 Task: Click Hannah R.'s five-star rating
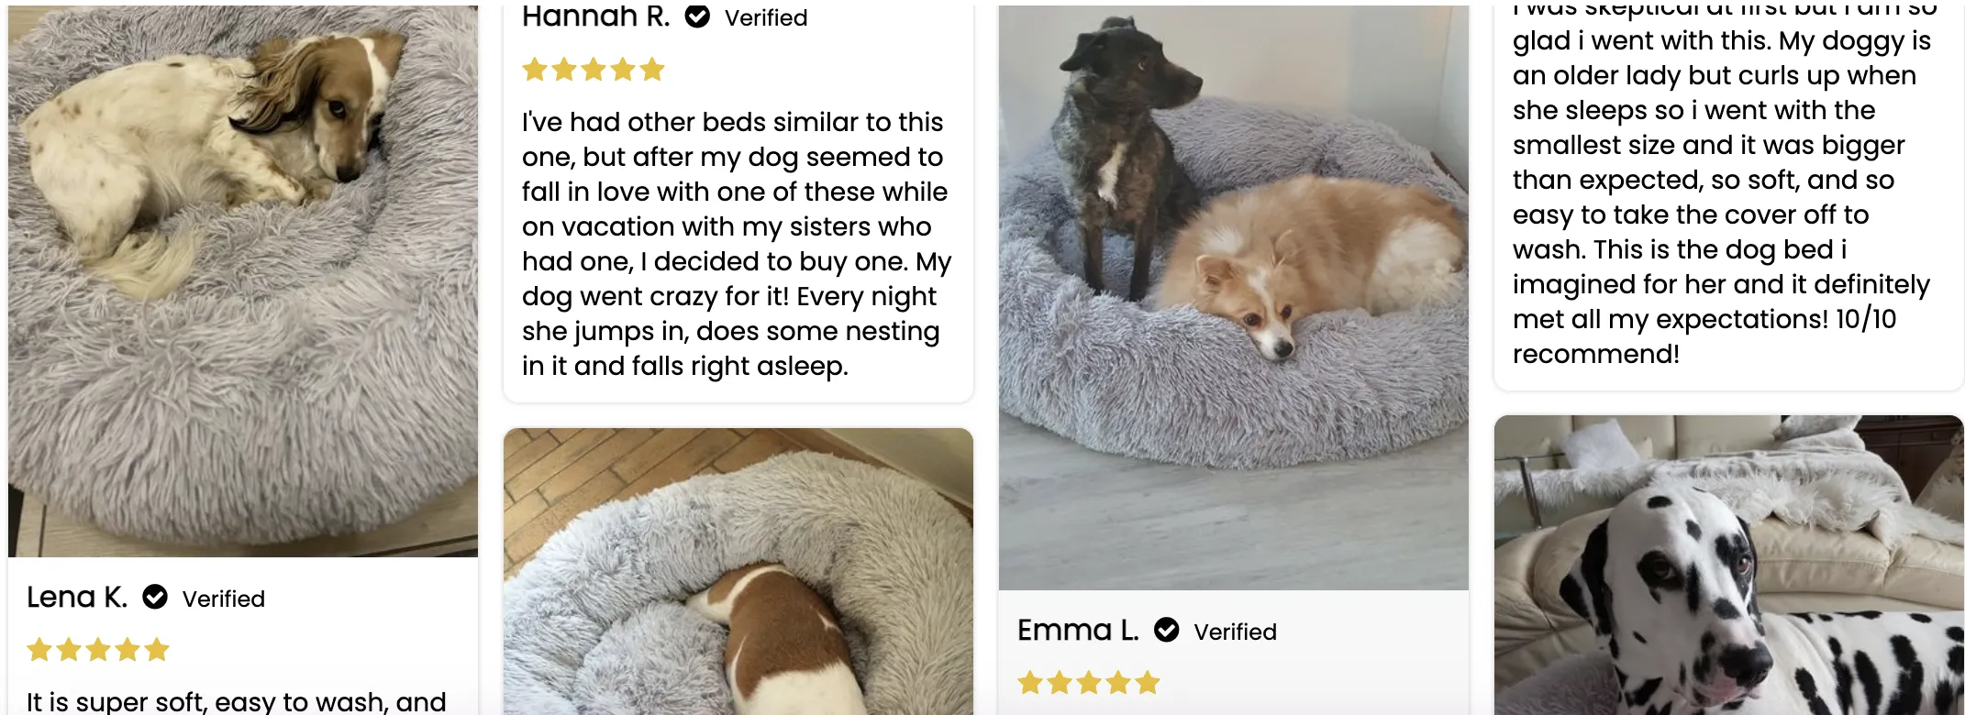tap(594, 70)
